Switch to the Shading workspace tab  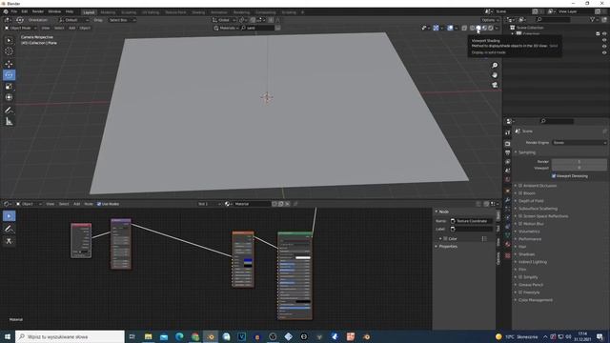click(198, 12)
